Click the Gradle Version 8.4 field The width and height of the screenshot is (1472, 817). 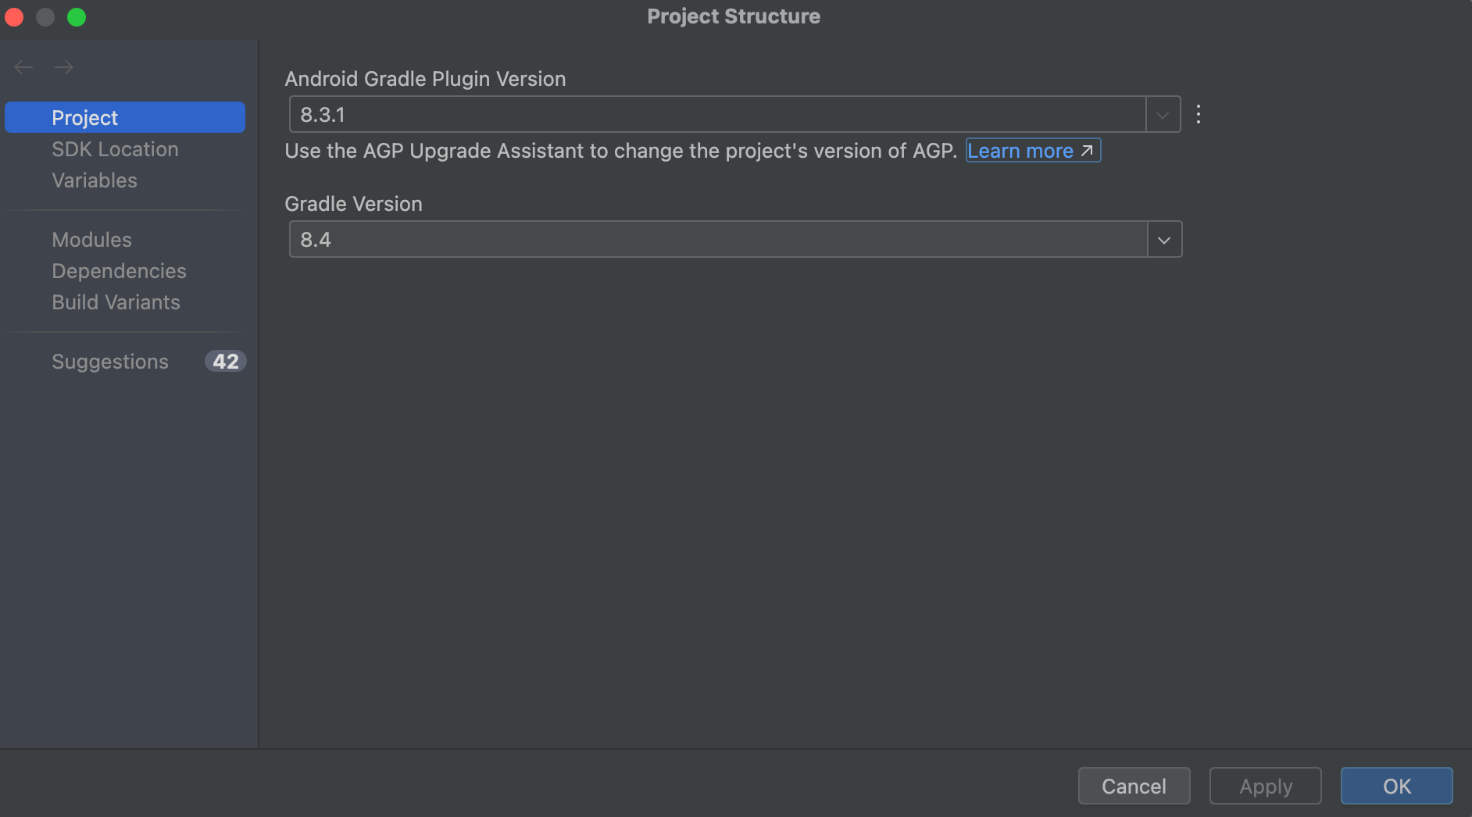[717, 240]
